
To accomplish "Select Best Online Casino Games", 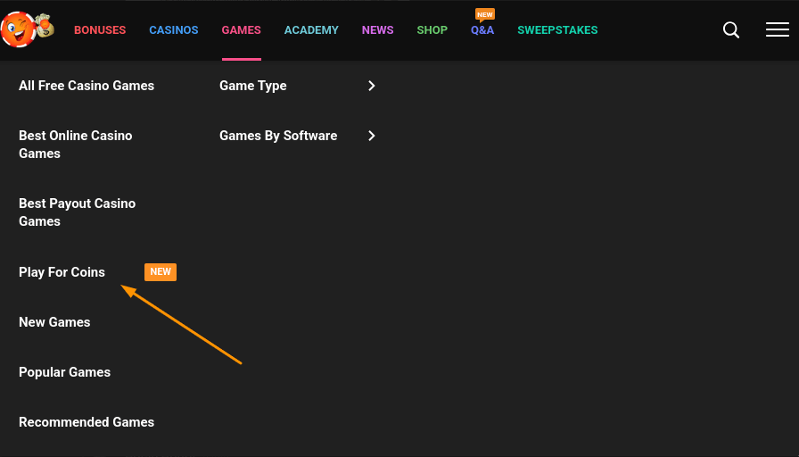I will [75, 145].
